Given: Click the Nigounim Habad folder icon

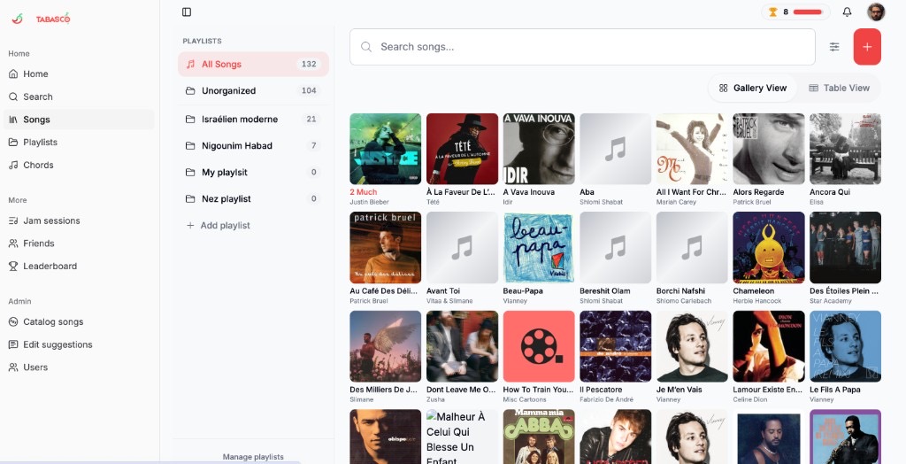Looking at the screenshot, I should pyautogui.click(x=190, y=146).
